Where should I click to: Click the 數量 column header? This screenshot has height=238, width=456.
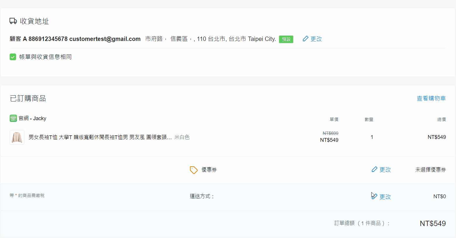click(369, 119)
